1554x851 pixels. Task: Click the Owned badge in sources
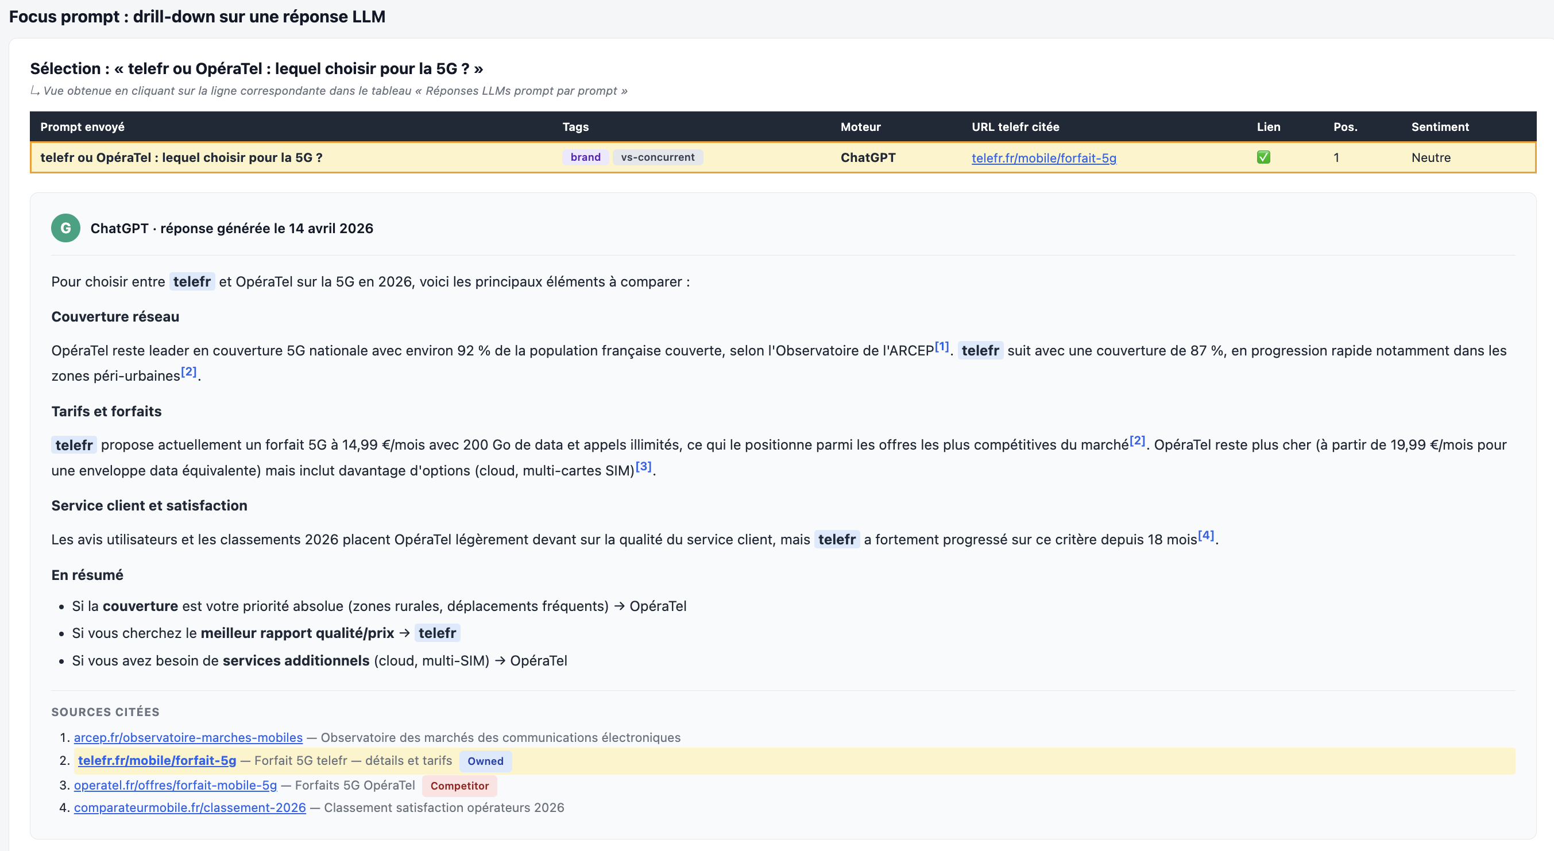pos(485,761)
